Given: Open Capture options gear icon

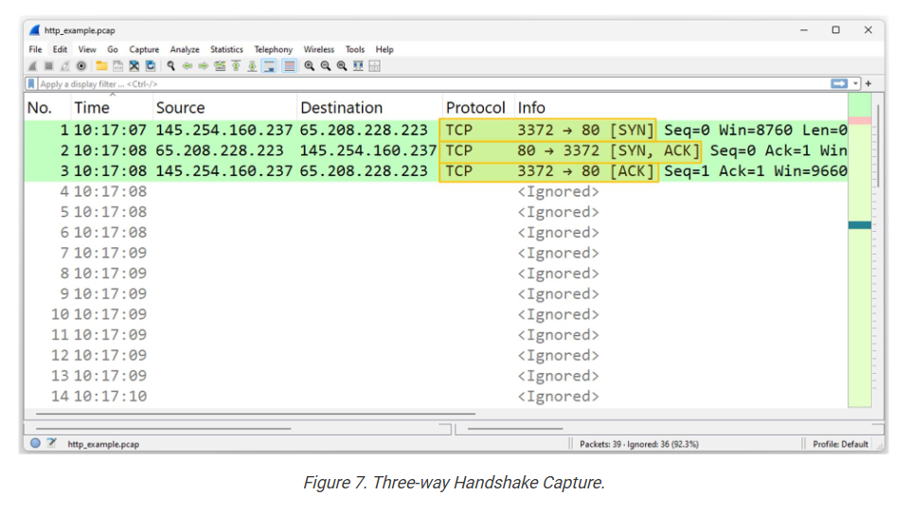Looking at the screenshot, I should tap(80, 66).
